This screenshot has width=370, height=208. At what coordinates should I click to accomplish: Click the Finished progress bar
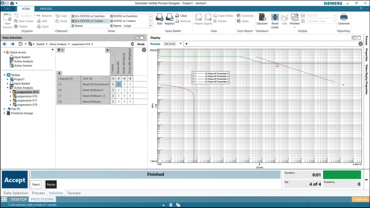(x=156, y=174)
